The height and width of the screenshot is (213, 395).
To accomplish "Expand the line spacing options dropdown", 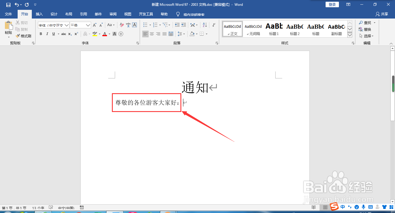I will click(x=184, y=34).
